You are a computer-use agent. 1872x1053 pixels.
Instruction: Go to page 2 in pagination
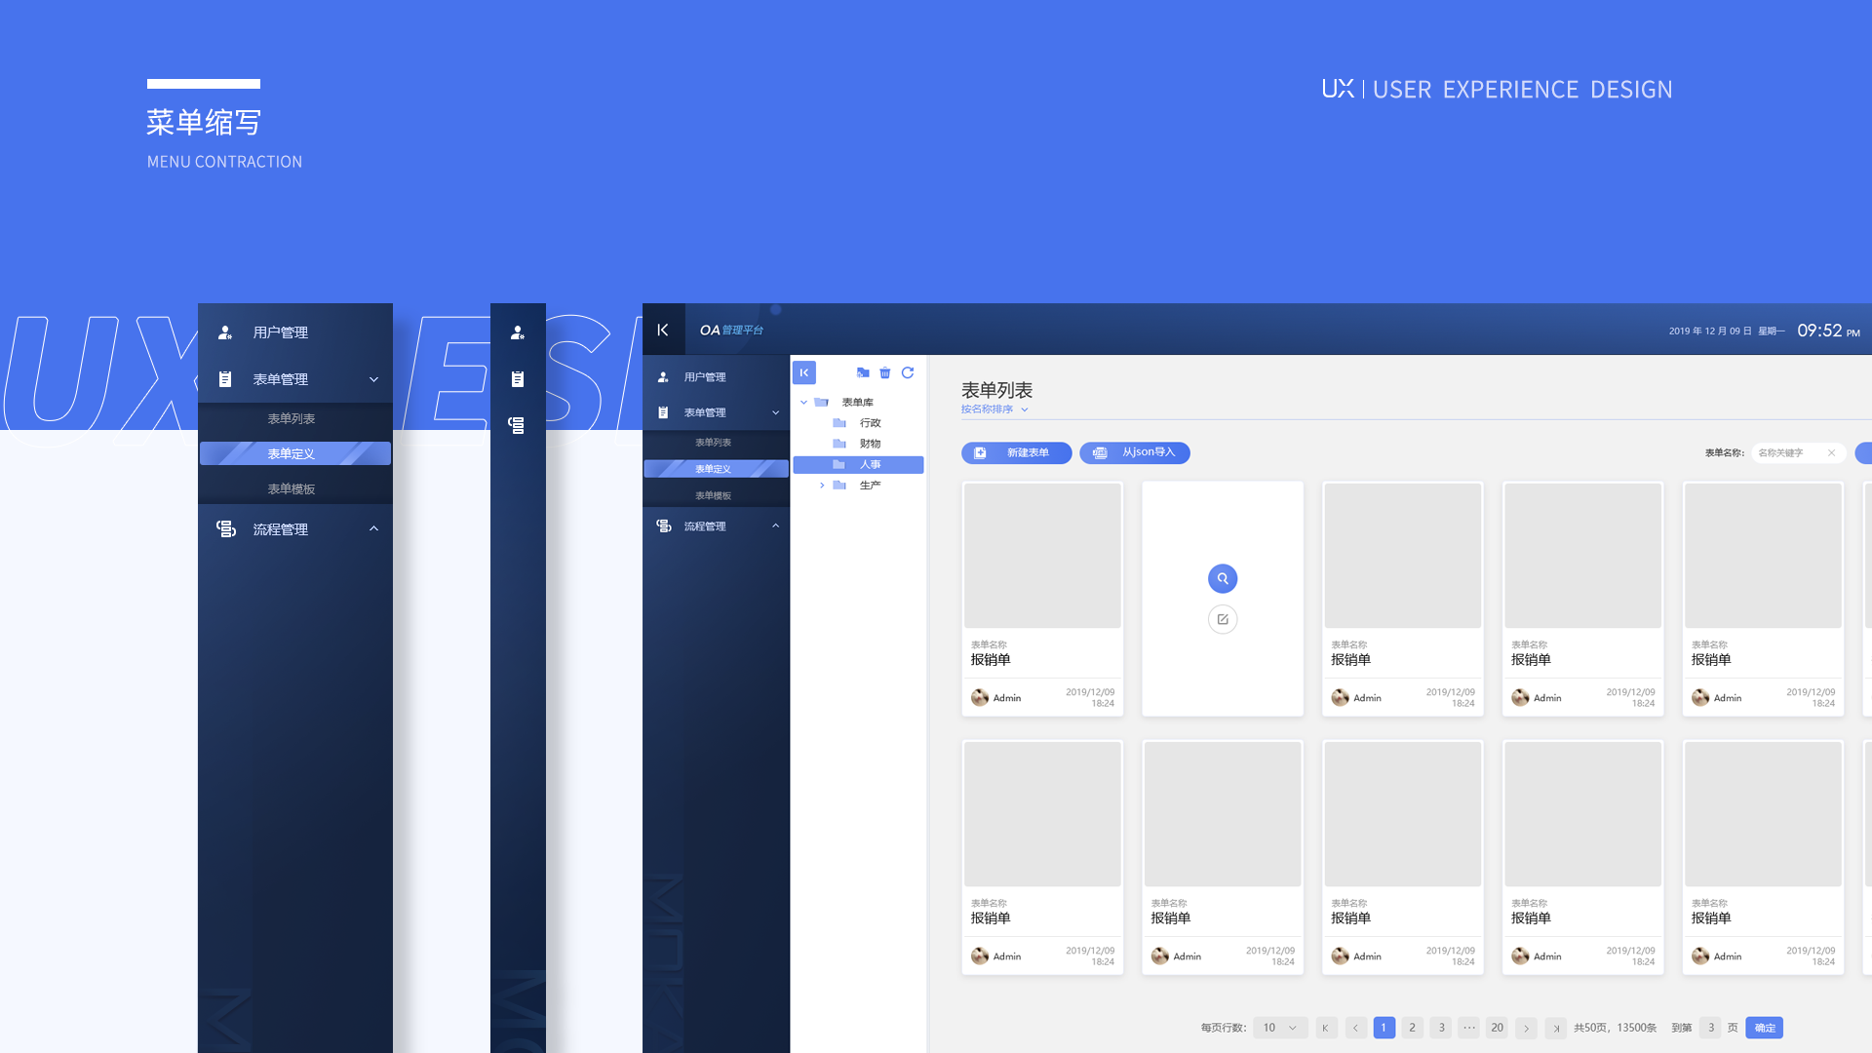coord(1412,1028)
